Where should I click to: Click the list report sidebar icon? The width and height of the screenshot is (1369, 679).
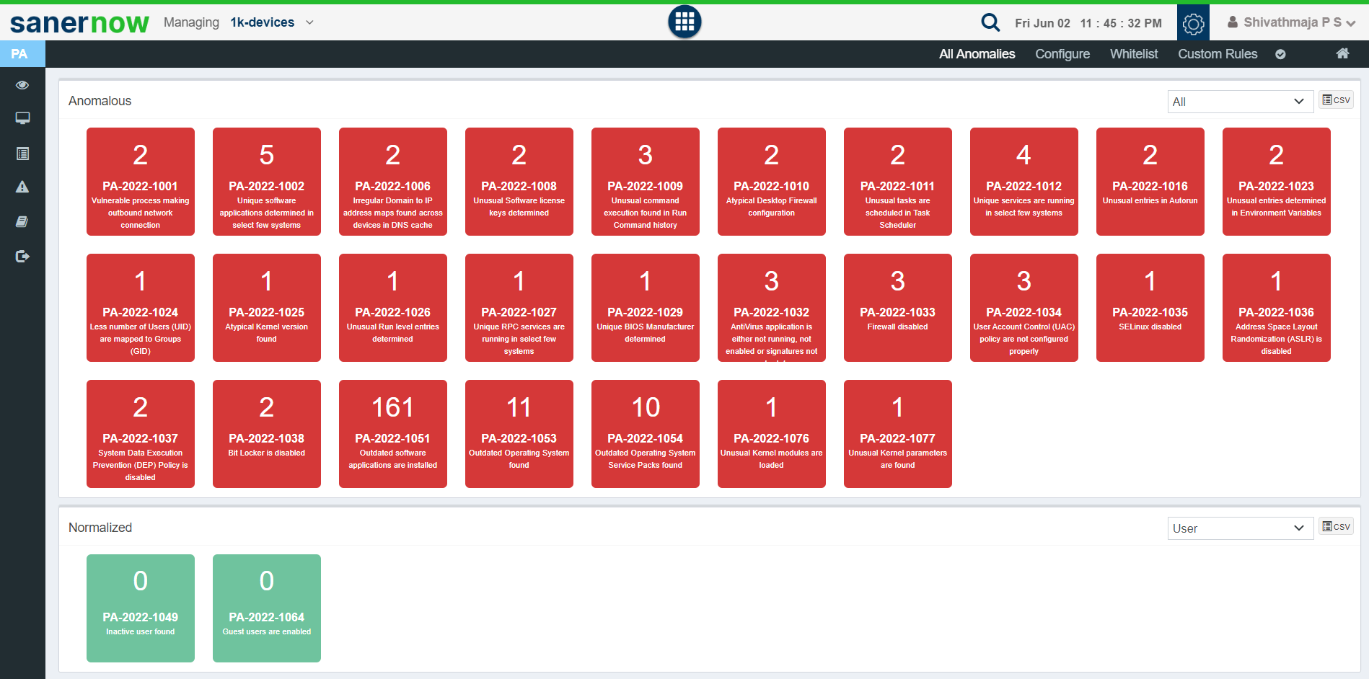coord(22,153)
